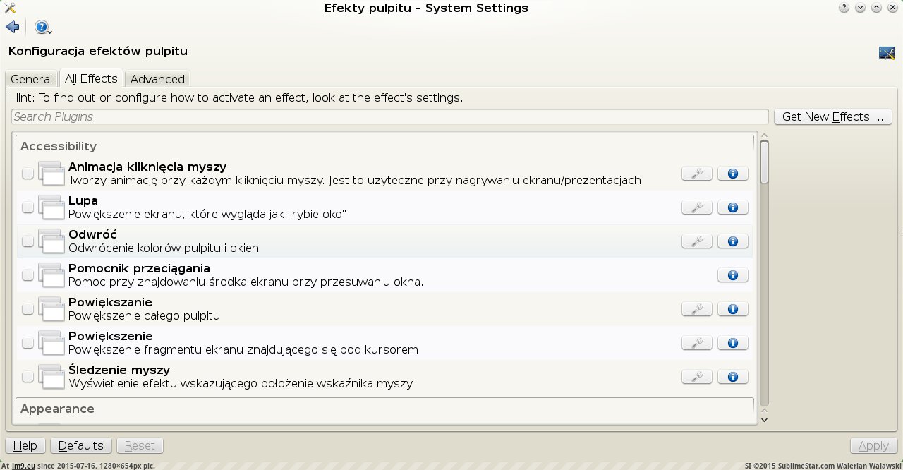903x470 pixels.
Task: Click the Get New Effects button
Action: click(x=832, y=117)
